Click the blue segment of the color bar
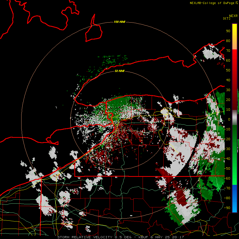The image size is (239, 239). coord(234,198)
